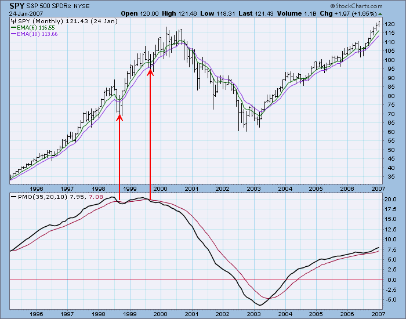Click the 'PMO(35,20,10) 7.95' legend label
The width and height of the screenshot is (406, 319).
click(51, 197)
